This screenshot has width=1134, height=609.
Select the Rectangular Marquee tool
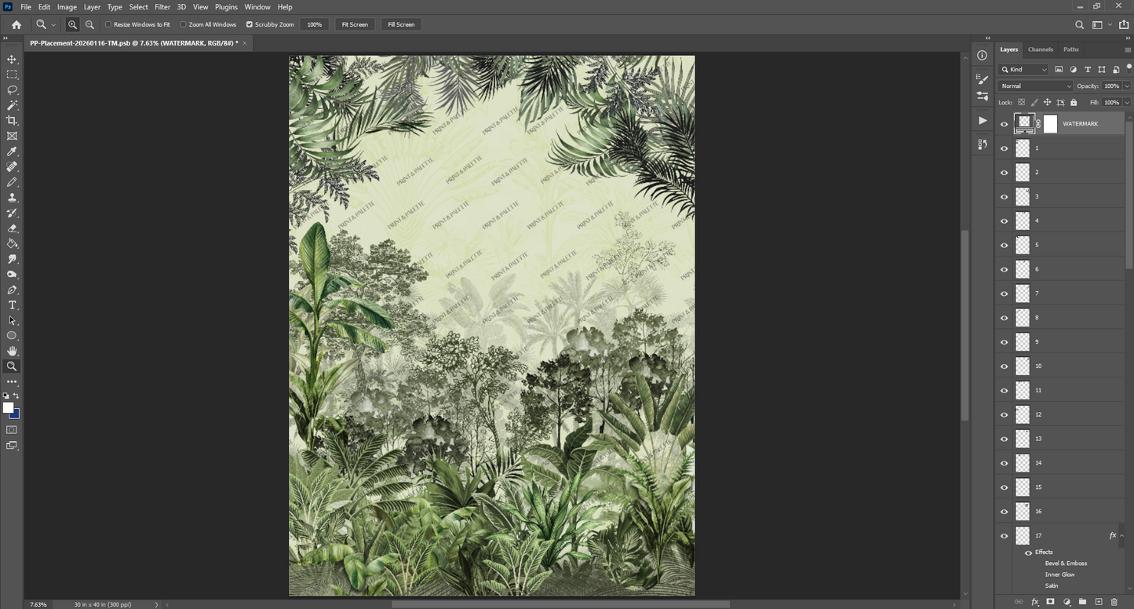(12, 75)
